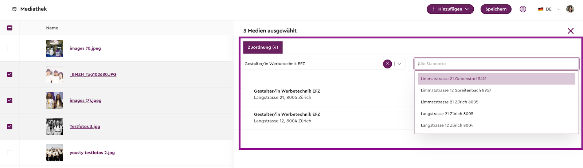Check the yousty testfotos 2.jpg checkbox

[x=10, y=153]
